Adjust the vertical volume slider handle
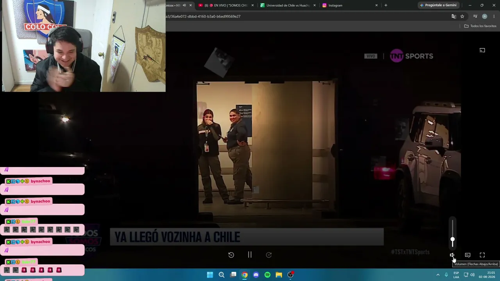 point(452,240)
